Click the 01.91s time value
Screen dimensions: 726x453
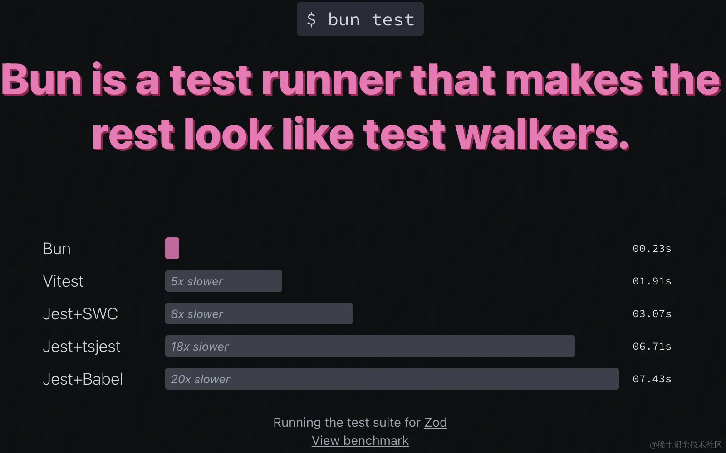point(652,281)
